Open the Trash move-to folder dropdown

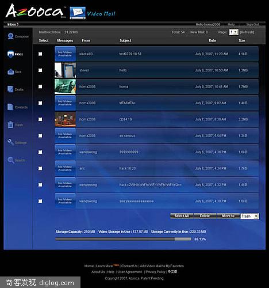[x=250, y=216]
